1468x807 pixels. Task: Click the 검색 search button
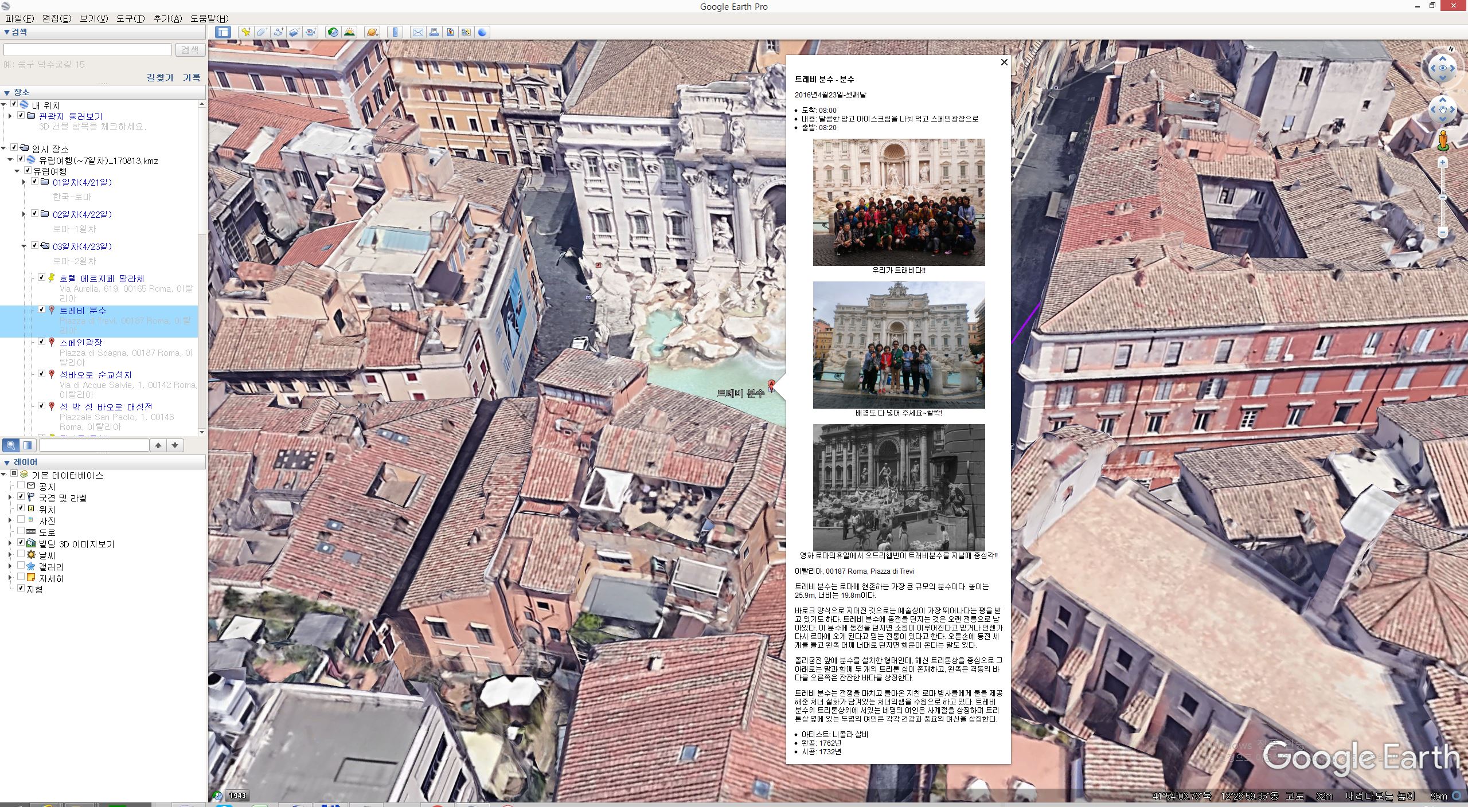190,50
